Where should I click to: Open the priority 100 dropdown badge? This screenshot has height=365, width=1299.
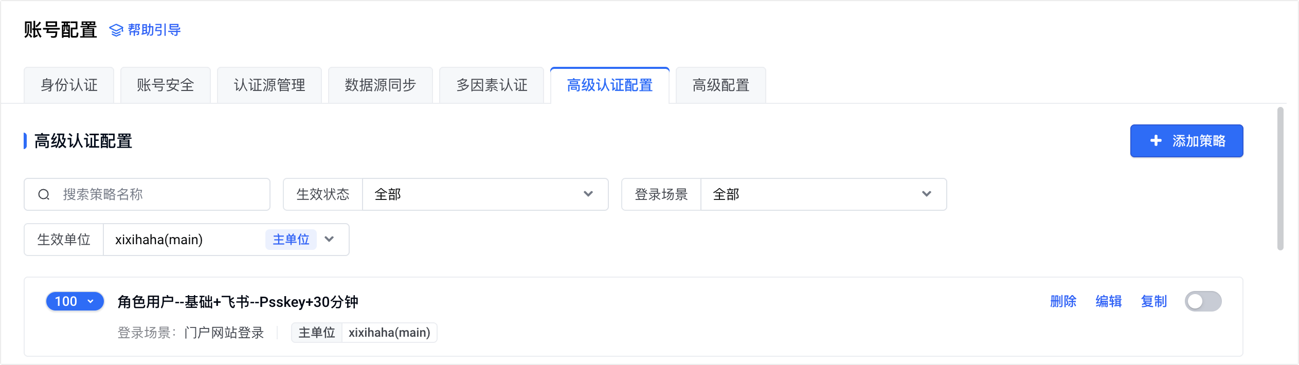tap(75, 301)
